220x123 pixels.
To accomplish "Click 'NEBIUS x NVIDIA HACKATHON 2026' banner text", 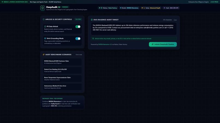I will 16,2.
